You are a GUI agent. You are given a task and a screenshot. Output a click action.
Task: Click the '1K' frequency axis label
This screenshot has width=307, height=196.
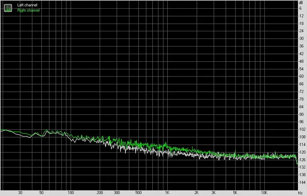click(167, 193)
